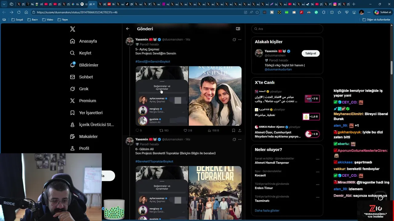
Task: Reload the page in browser
Action: pyautogui.click(x=19, y=12)
